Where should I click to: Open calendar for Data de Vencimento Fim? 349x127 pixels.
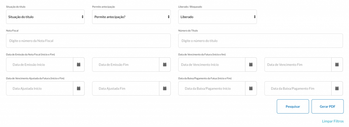(337, 65)
